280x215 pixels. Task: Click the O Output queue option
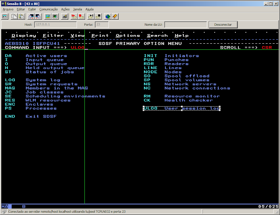[36, 64]
